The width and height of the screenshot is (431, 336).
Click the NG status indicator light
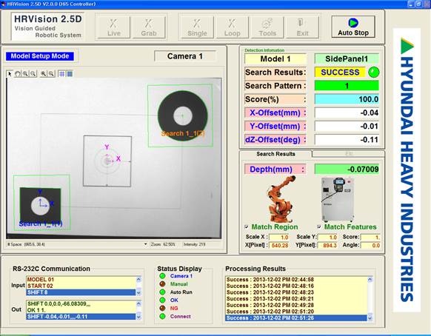[x=162, y=309]
